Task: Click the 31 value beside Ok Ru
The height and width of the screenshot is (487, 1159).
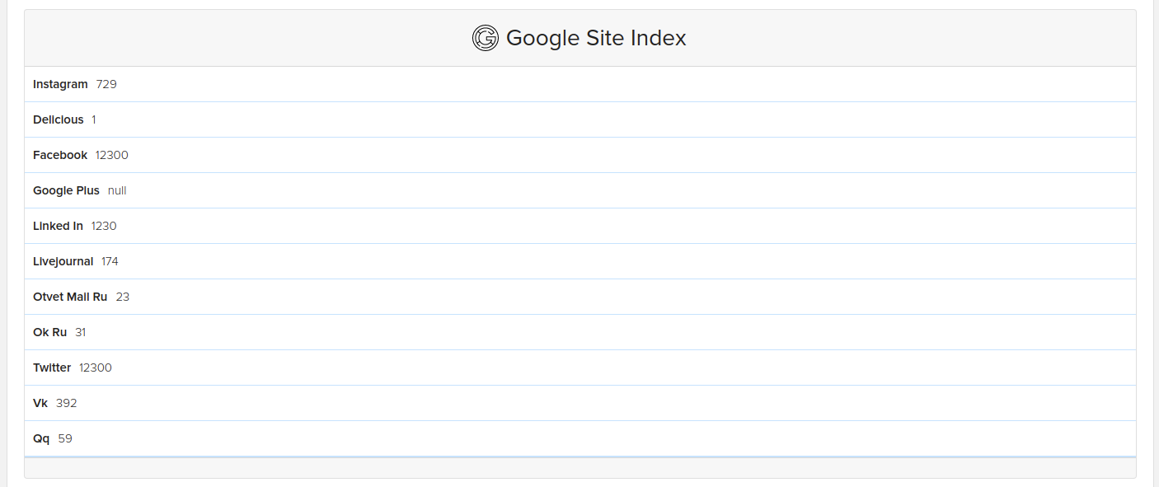Action: 80,332
